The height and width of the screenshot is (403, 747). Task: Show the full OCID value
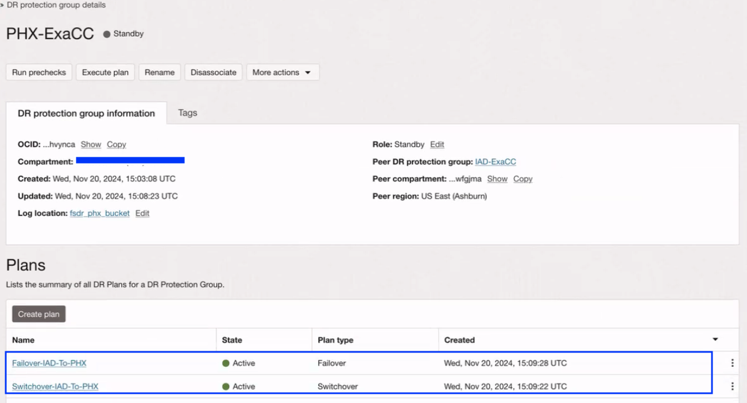pos(91,145)
